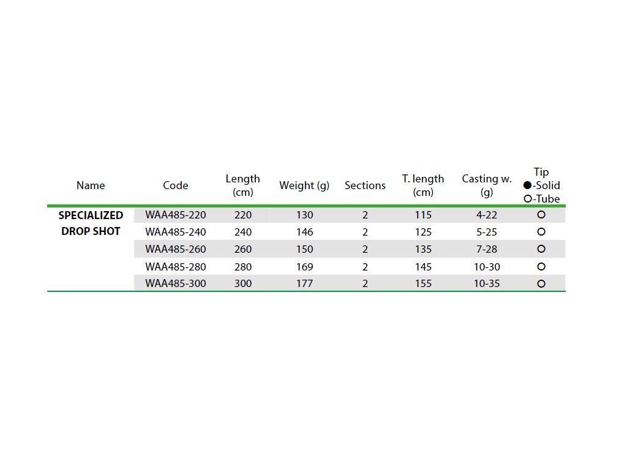Click transport length value 155
Image resolution: width=627 pixels, height=470 pixels.
coord(423,284)
